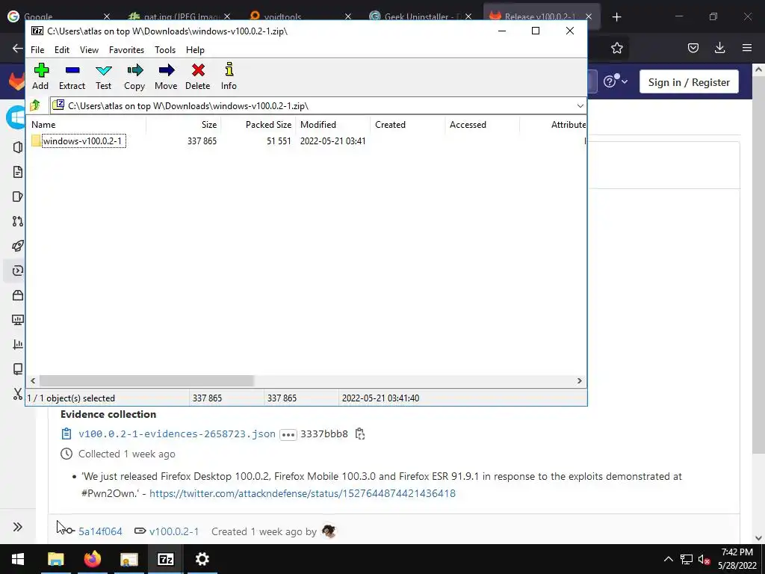Expand the evidence ellipsis button
This screenshot has width=765, height=574.
288,434
